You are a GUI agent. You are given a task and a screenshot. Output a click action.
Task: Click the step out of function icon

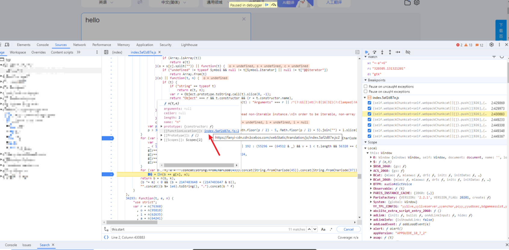point(390,52)
